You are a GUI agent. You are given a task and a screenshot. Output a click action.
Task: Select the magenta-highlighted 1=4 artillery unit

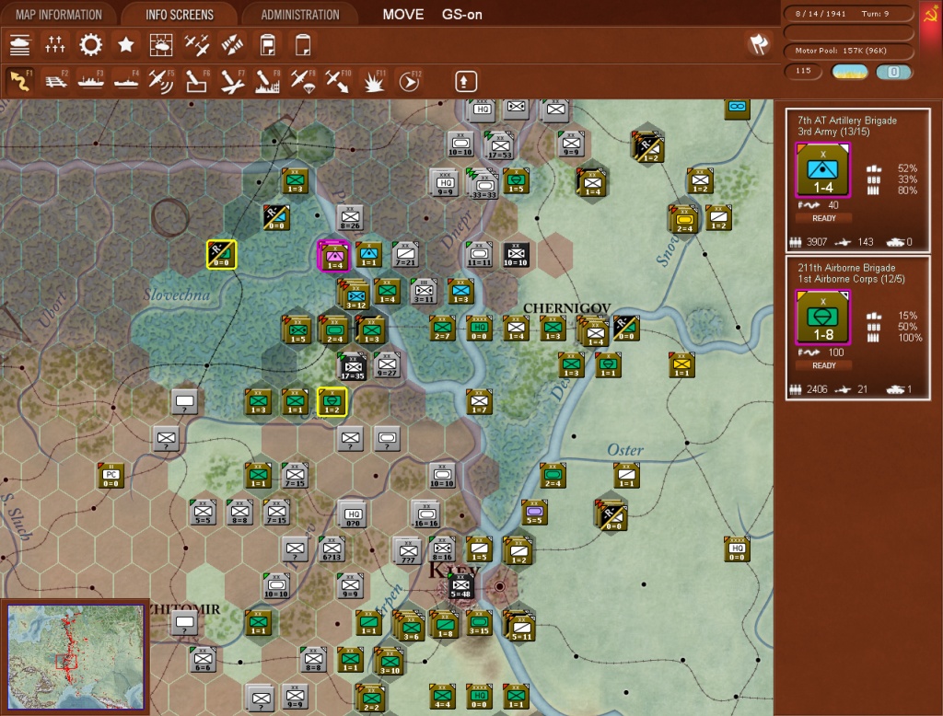tap(333, 256)
